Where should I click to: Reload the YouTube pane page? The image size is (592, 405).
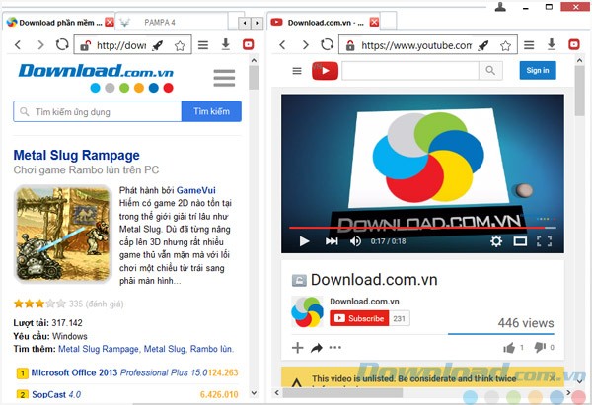pos(327,45)
